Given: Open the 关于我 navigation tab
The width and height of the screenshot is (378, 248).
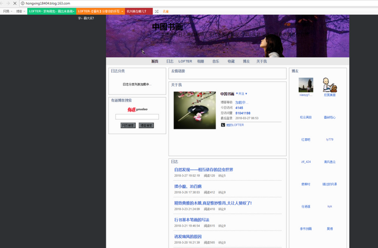Looking at the screenshot, I should pos(262,61).
